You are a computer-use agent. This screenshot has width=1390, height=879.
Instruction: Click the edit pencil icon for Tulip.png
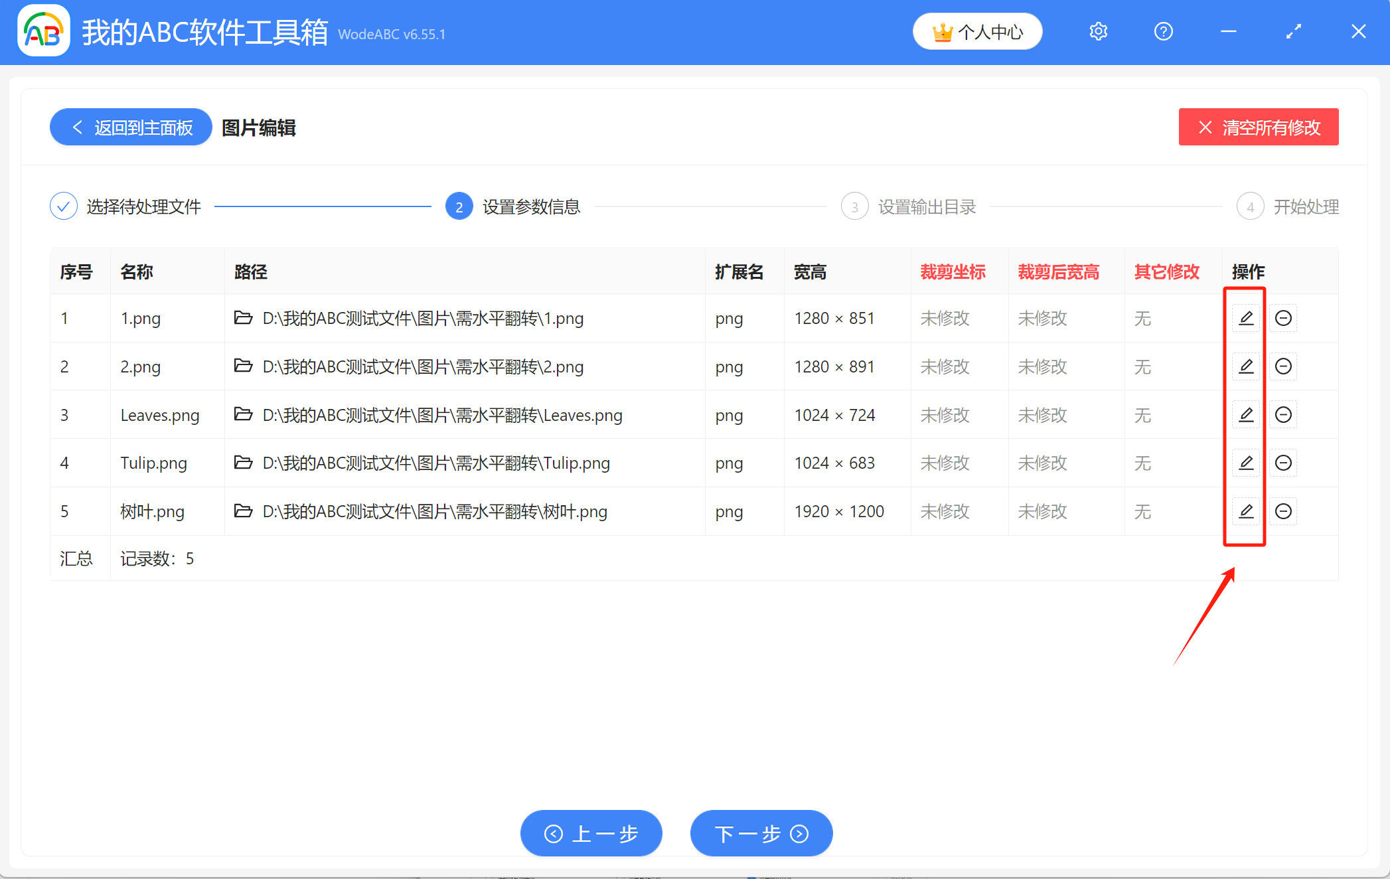1246,463
